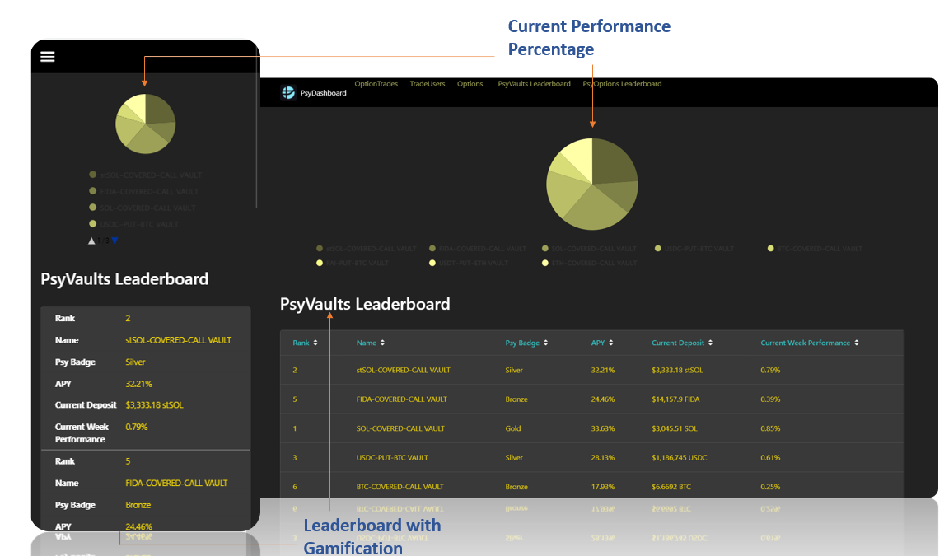Sort by Current Deposit using its arrows
The width and height of the screenshot is (944, 556).
point(710,343)
